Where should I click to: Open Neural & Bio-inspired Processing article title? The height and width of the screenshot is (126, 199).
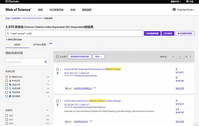(x=93, y=69)
